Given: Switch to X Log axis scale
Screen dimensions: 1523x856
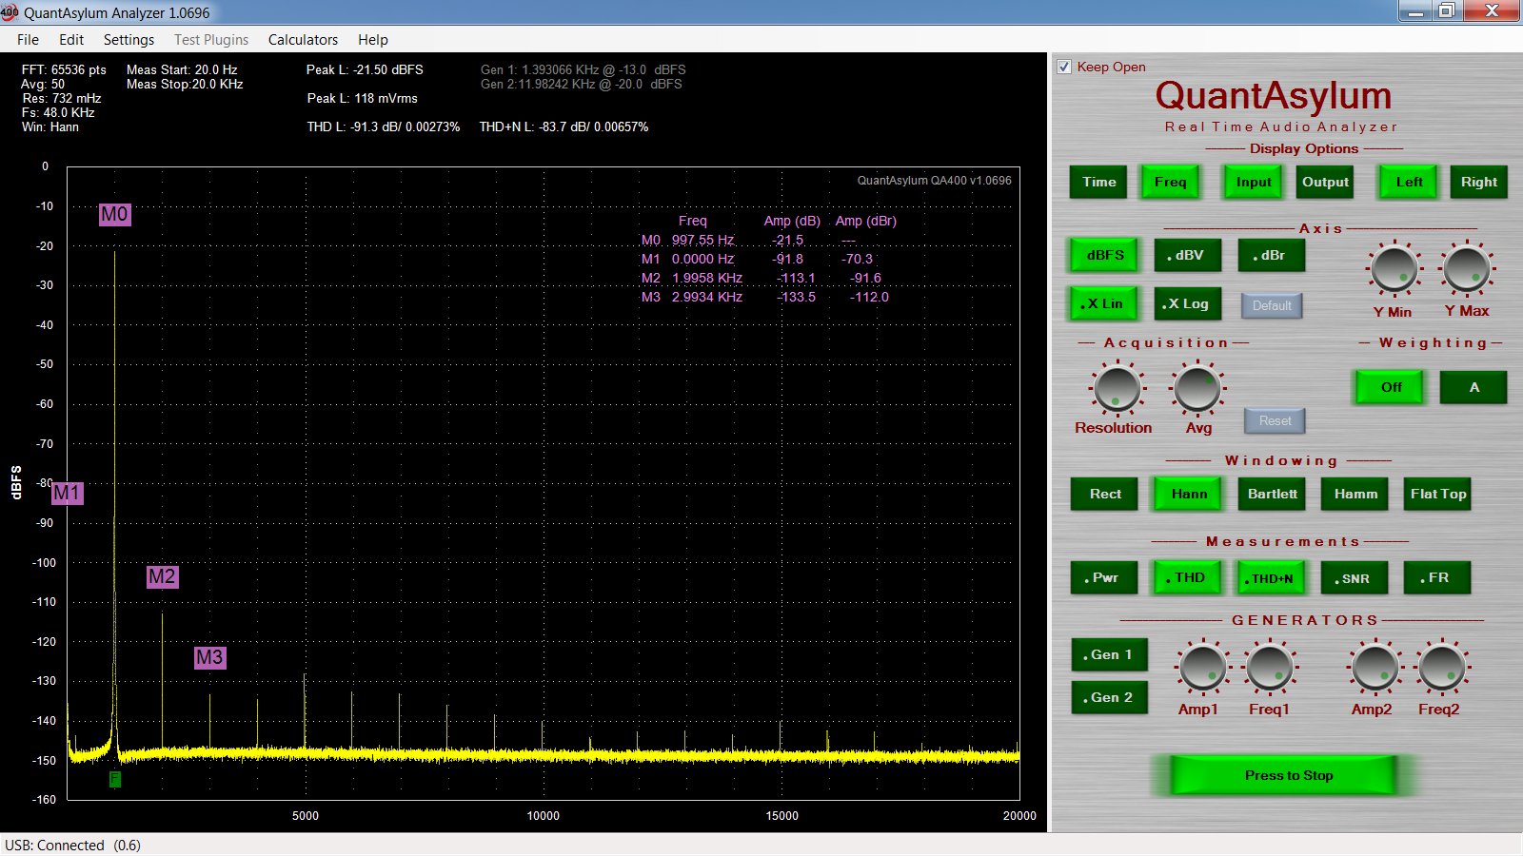Looking at the screenshot, I should (x=1187, y=303).
